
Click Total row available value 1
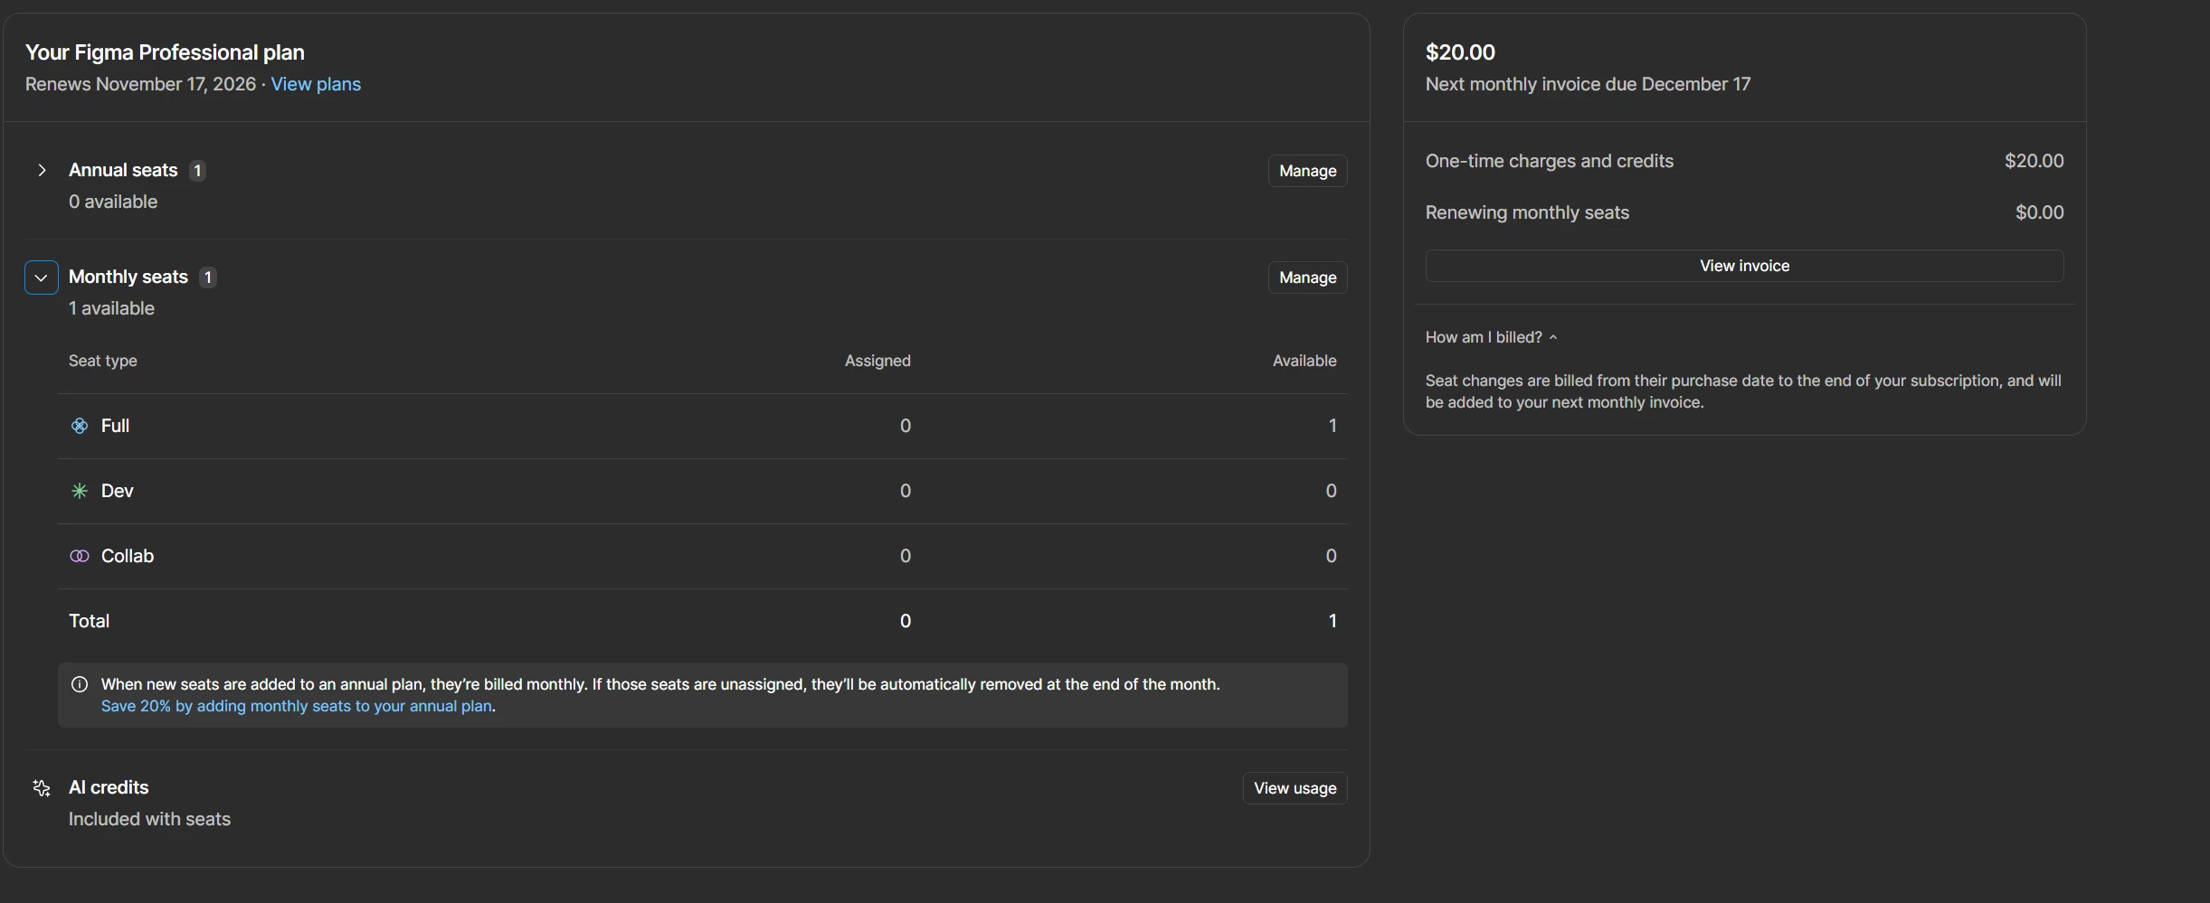(x=1333, y=621)
